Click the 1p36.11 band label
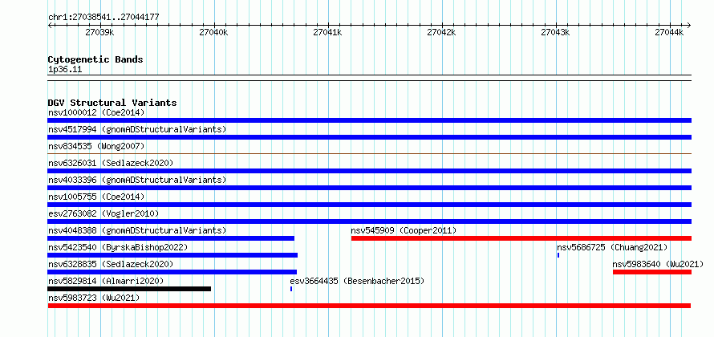Screen dimensions: 714x337 click(x=65, y=70)
